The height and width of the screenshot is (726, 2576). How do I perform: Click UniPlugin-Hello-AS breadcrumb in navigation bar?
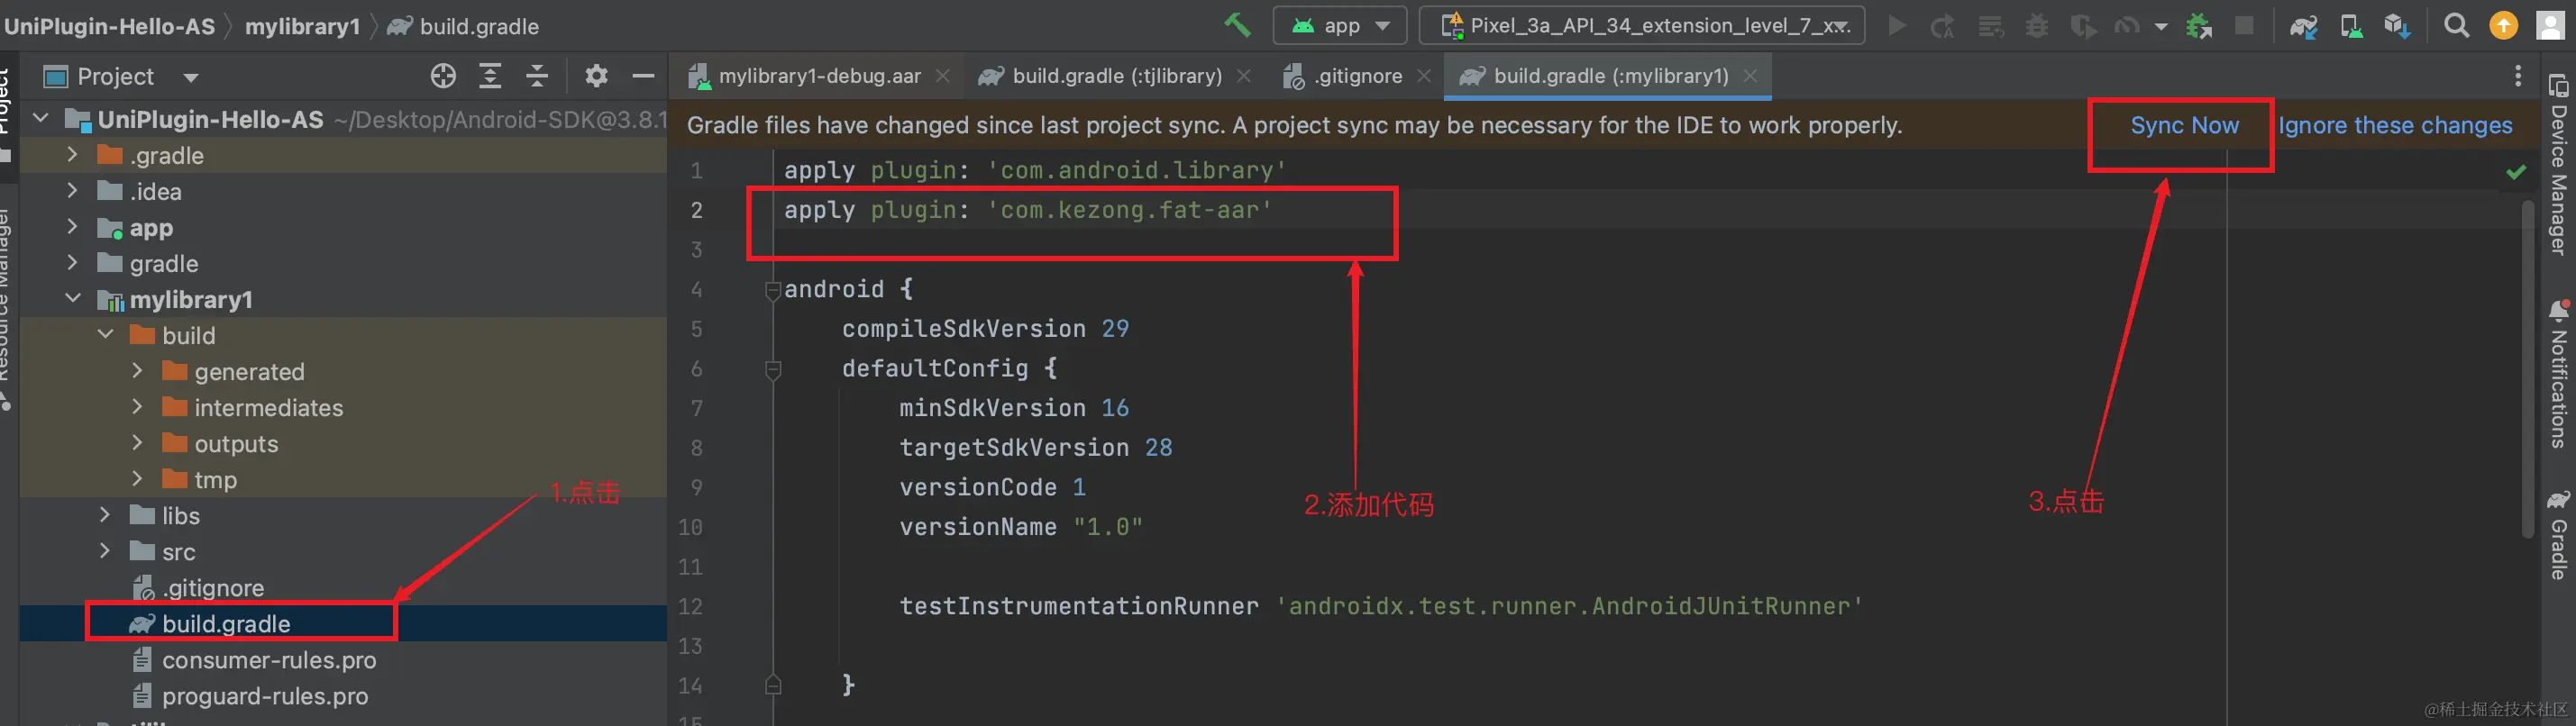point(109,27)
